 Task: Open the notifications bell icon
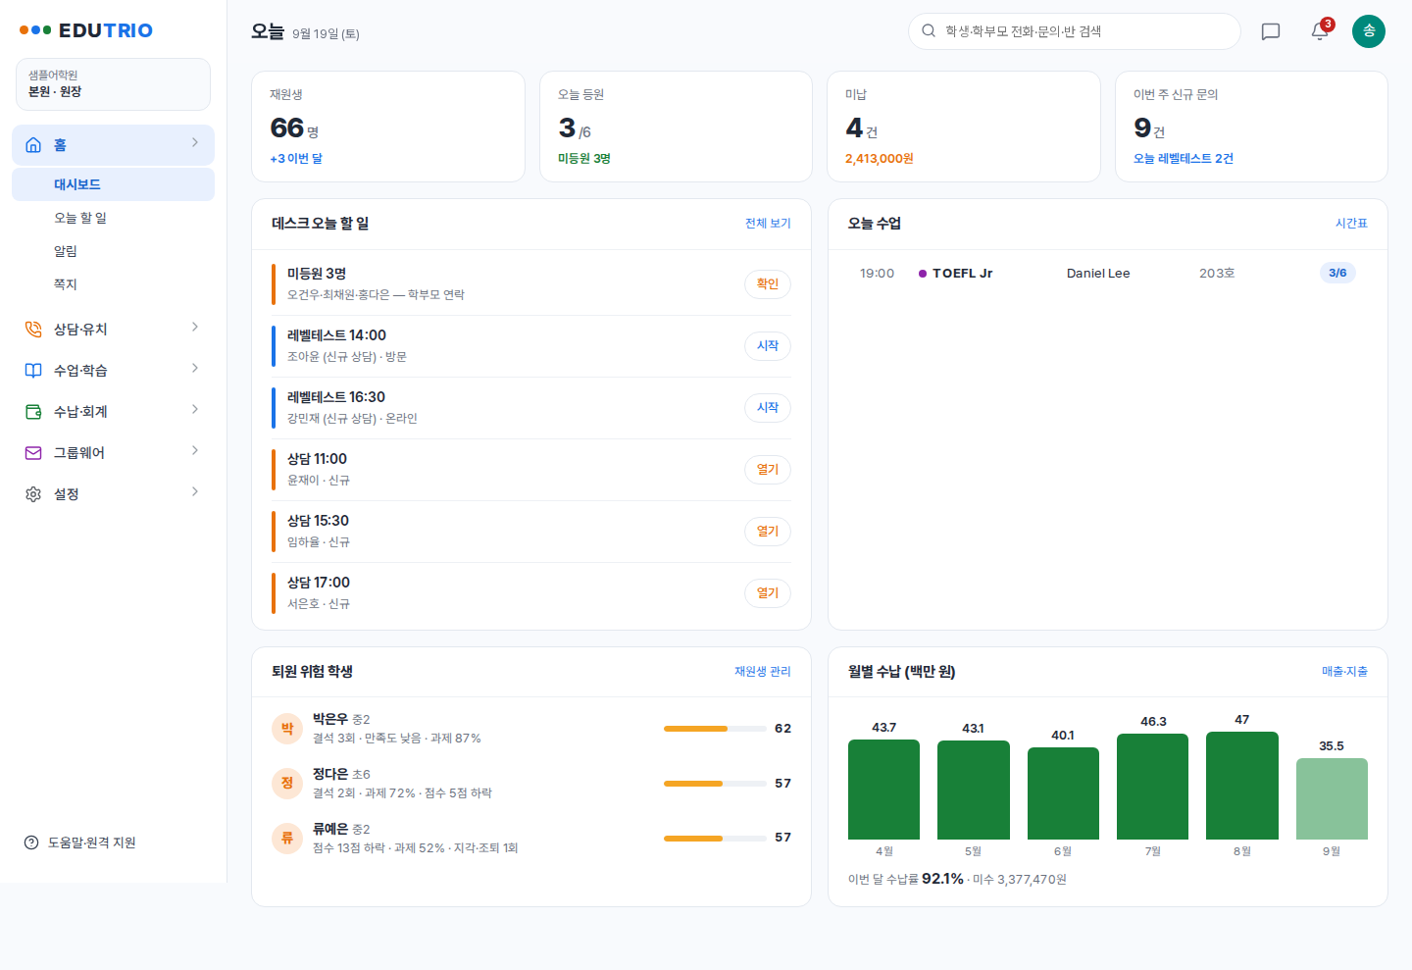tap(1320, 31)
